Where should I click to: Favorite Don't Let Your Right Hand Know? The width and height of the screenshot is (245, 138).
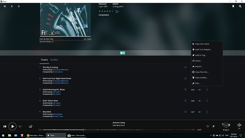click(185, 79)
